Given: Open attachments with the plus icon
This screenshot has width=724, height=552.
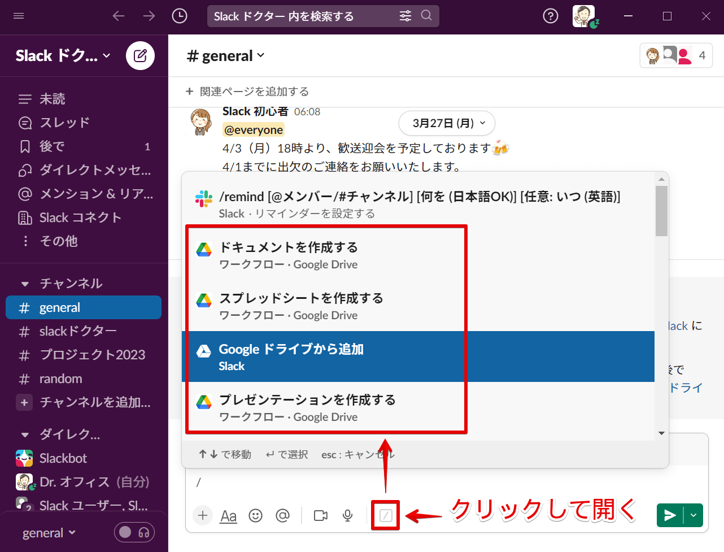Looking at the screenshot, I should pyautogui.click(x=203, y=515).
